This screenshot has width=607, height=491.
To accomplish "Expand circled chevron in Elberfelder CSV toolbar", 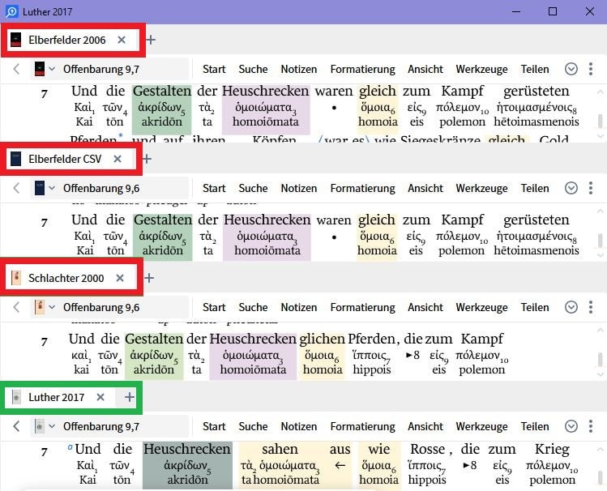I will coord(571,189).
